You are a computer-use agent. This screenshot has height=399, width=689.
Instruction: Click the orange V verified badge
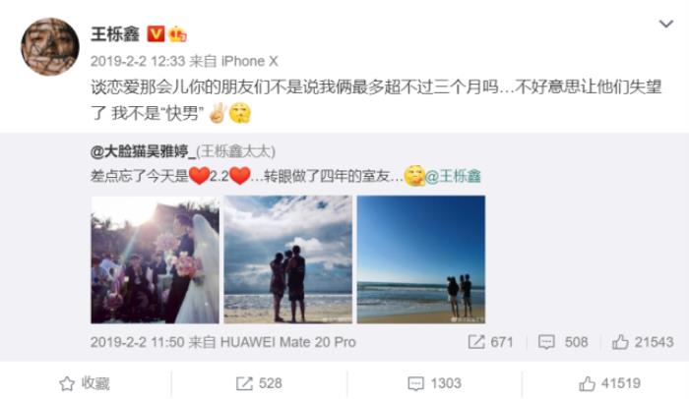[156, 33]
